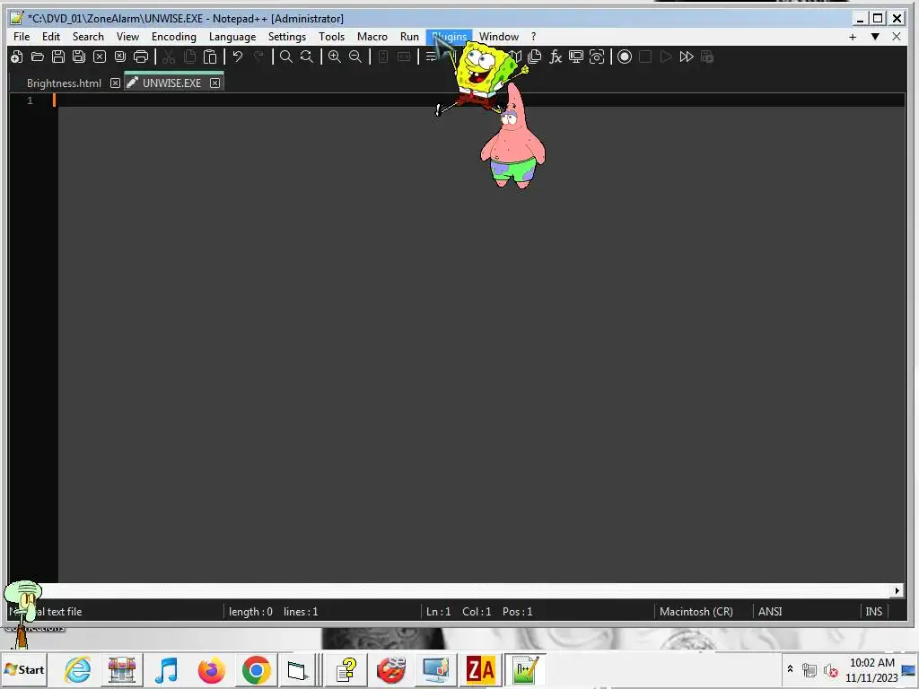Screen dimensions: 919x689
Task: Open the tab list dropdown arrow
Action: pos(875,37)
